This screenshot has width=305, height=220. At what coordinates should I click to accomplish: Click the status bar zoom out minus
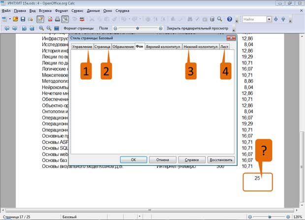250,217
